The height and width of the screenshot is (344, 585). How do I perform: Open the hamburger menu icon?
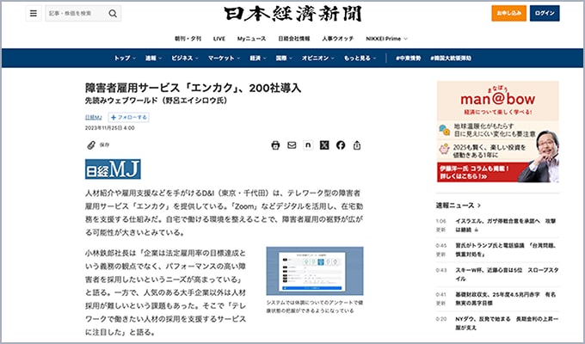coord(34,14)
